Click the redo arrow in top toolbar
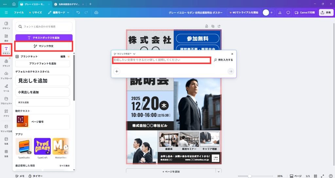 tap(86, 12)
